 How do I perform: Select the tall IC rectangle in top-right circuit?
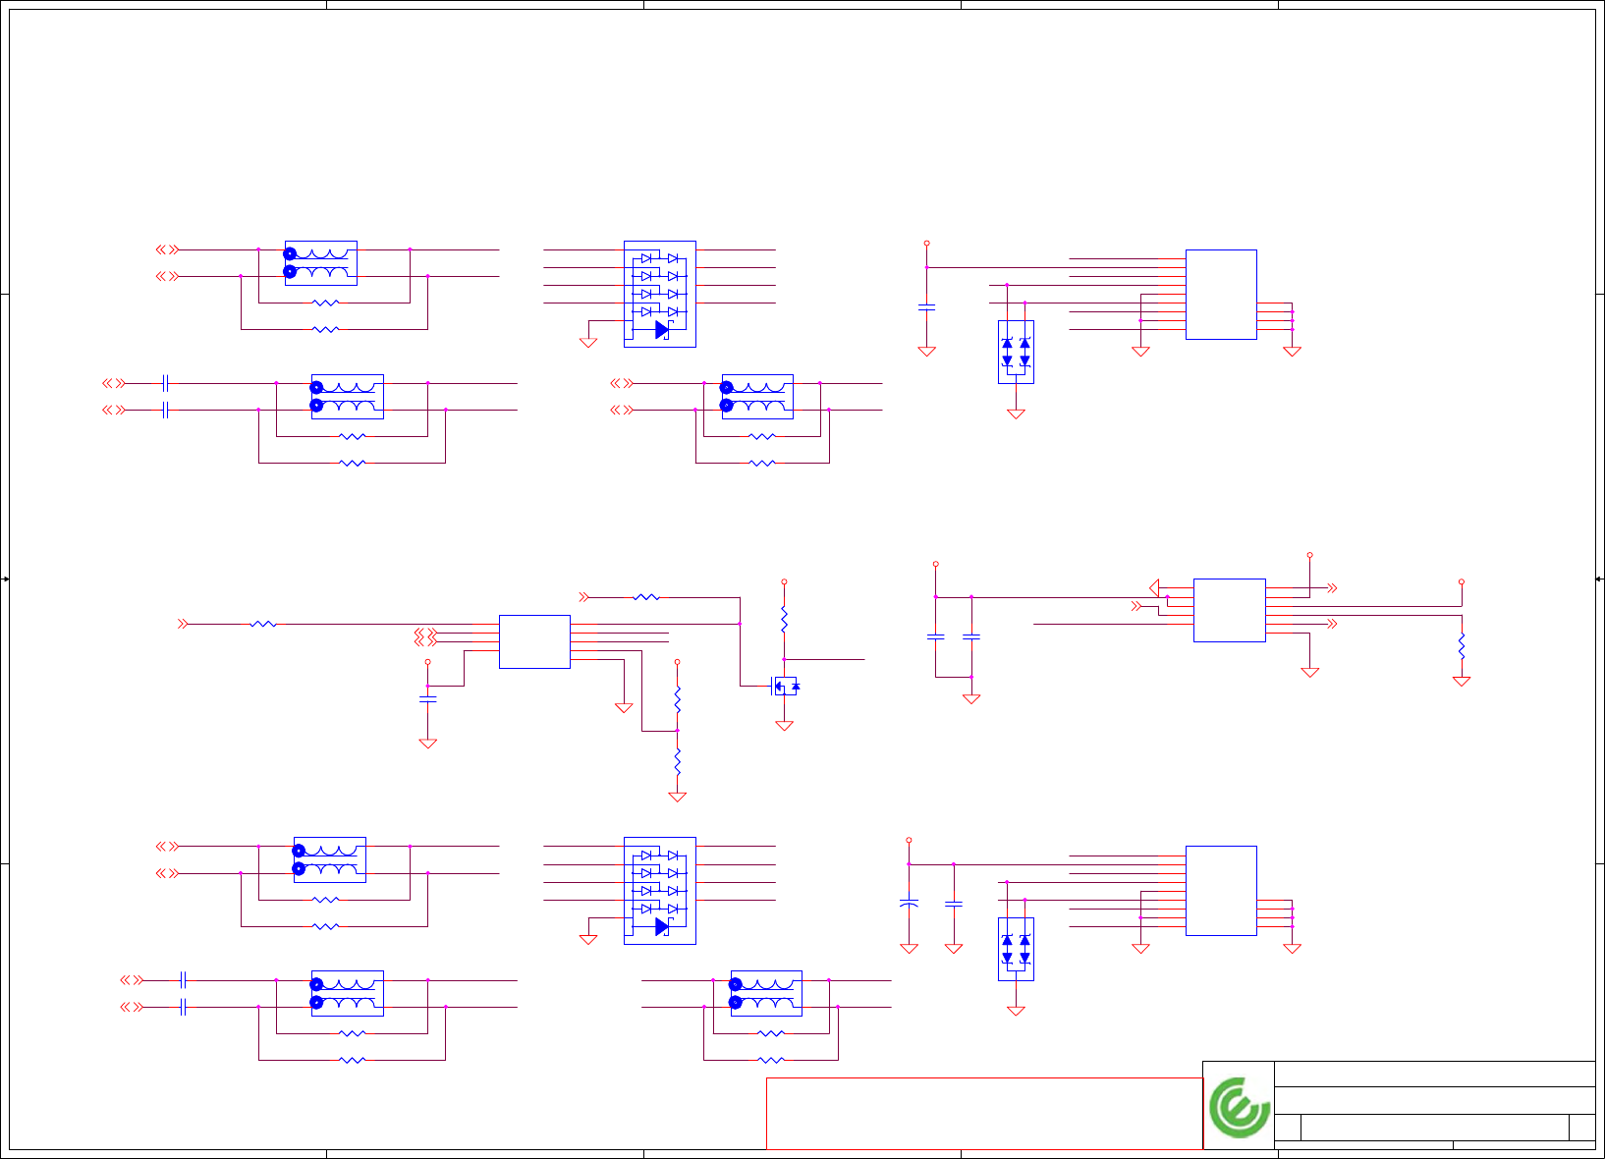tap(1221, 295)
